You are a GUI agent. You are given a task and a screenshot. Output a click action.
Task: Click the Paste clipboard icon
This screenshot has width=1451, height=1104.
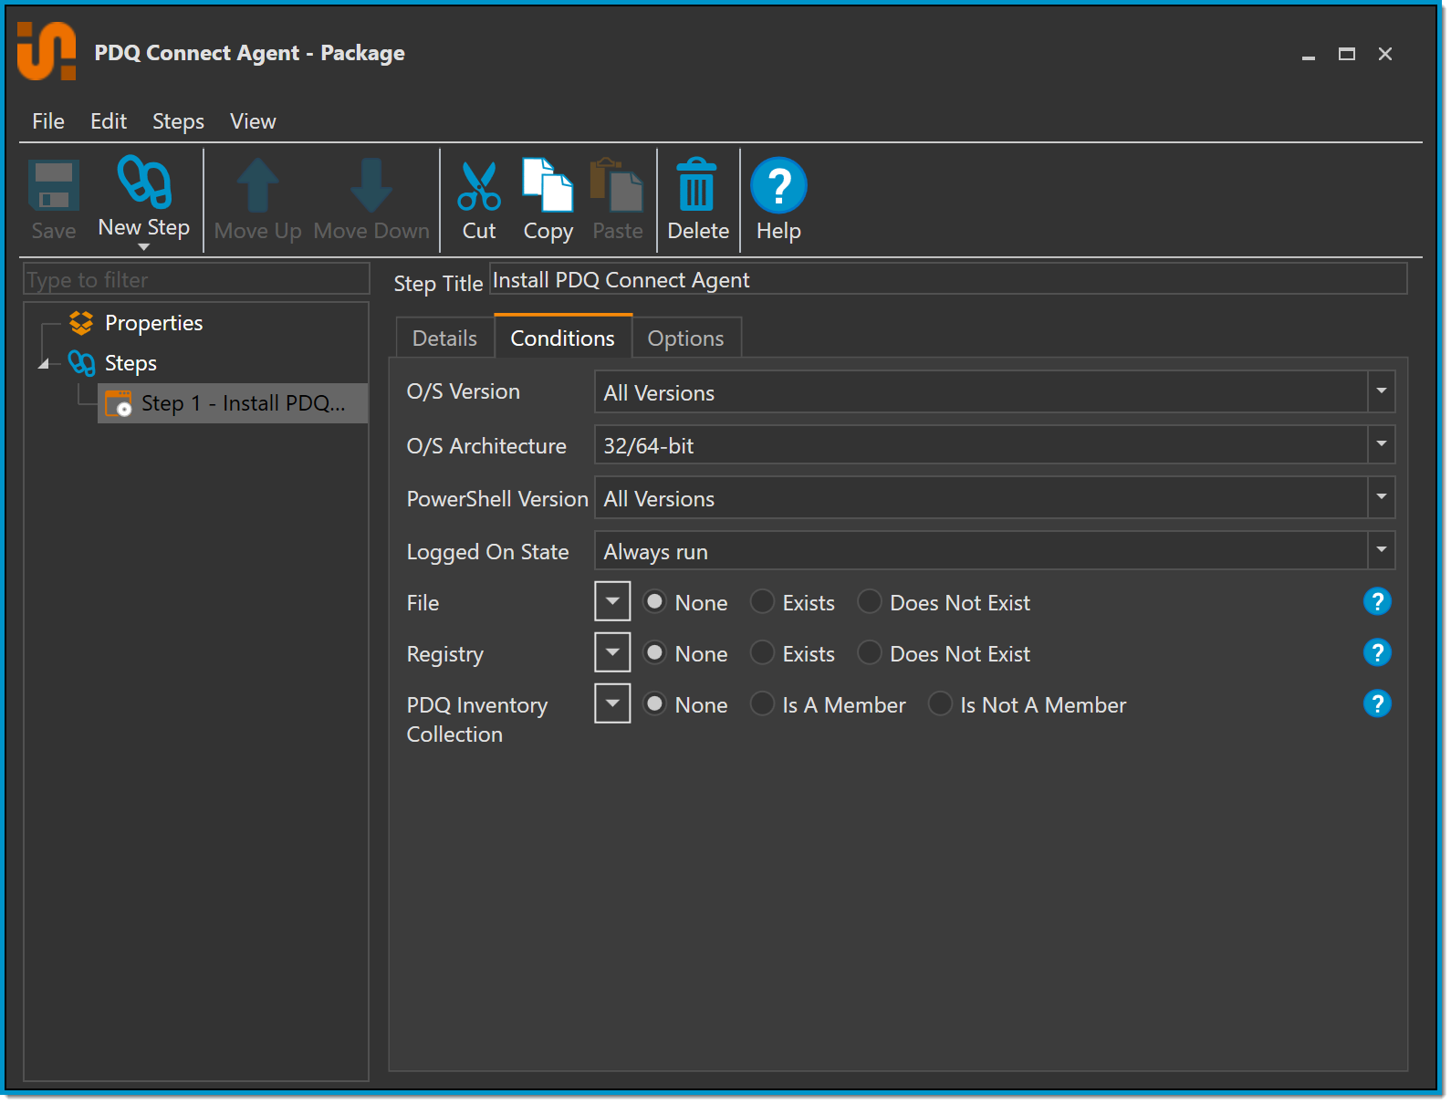coord(617,185)
